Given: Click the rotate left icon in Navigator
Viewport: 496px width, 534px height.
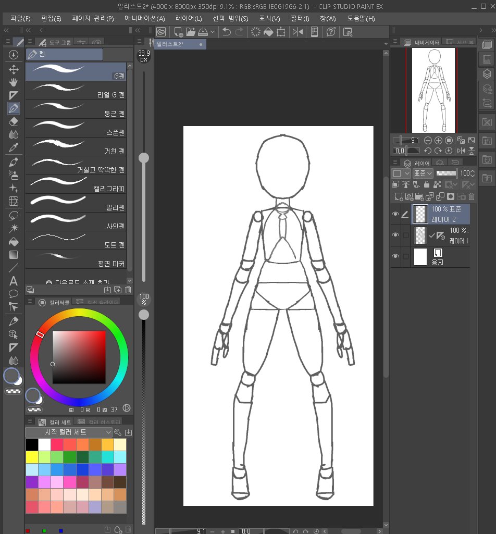Looking at the screenshot, I should pyautogui.click(x=428, y=151).
